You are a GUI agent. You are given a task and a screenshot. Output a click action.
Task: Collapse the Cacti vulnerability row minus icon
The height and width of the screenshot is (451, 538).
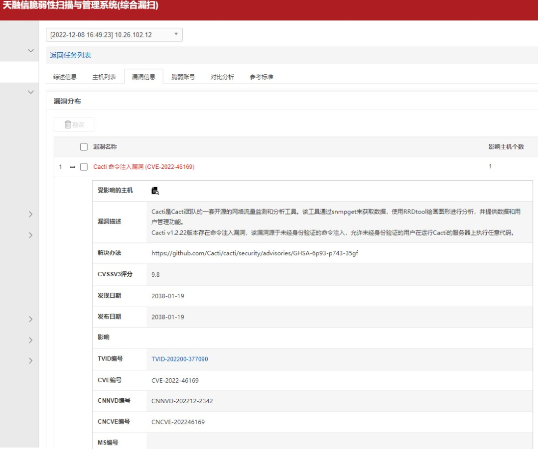pyautogui.click(x=72, y=167)
